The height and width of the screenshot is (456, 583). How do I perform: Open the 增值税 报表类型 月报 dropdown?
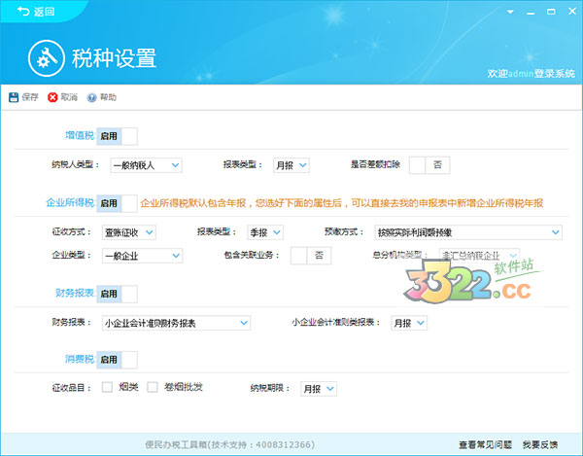[x=291, y=165]
